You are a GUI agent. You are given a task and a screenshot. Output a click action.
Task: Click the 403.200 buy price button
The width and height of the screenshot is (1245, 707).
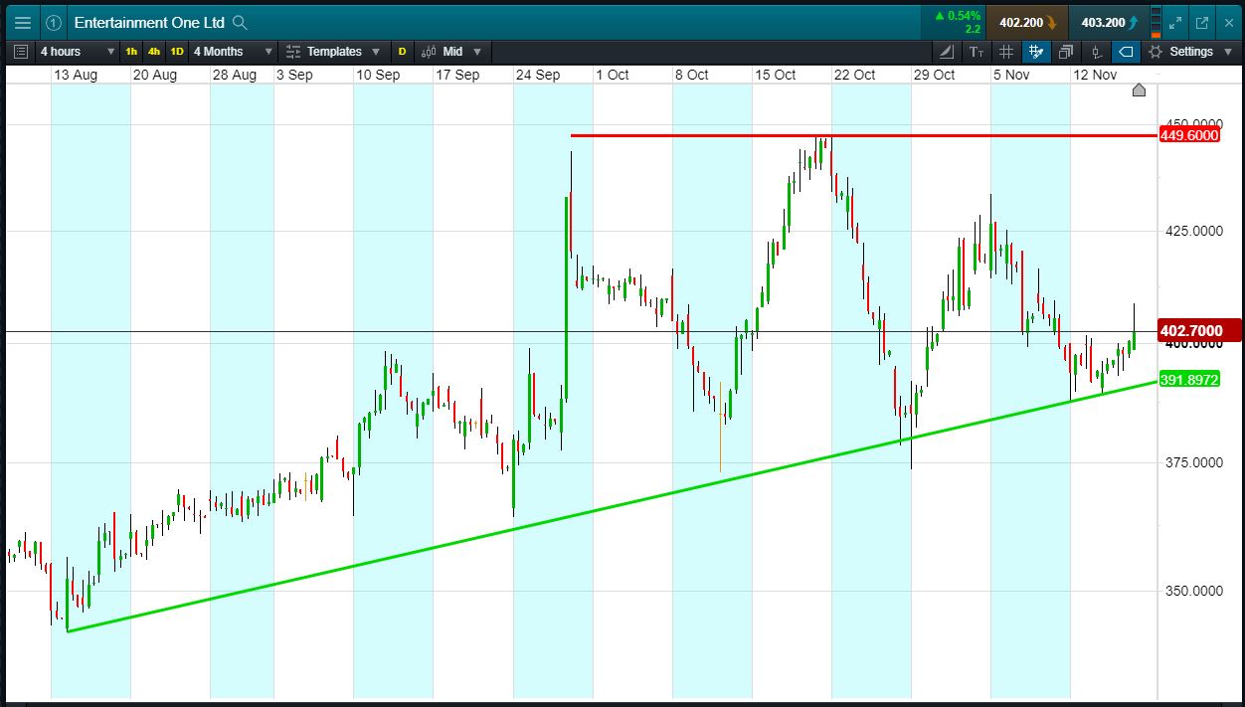[1110, 23]
